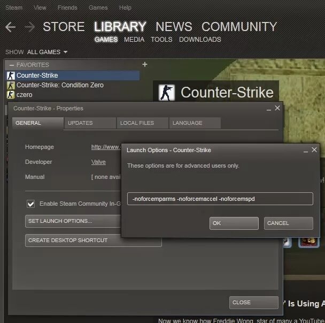Viewport: 325px width, 323px height.
Task: Click the Set Launch Options button
Action: [x=73, y=221]
